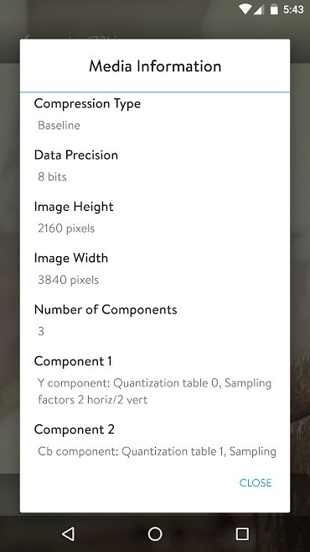Select the 8 bits value

coord(52,176)
